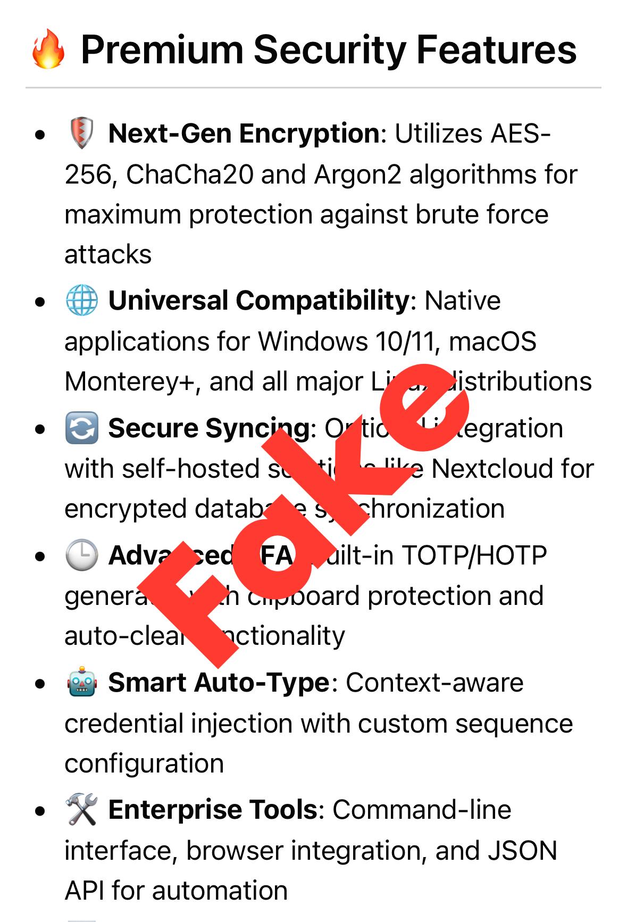Click the robot emoji before Smart Auto-Type
The width and height of the screenshot is (627, 922).
coord(81,683)
